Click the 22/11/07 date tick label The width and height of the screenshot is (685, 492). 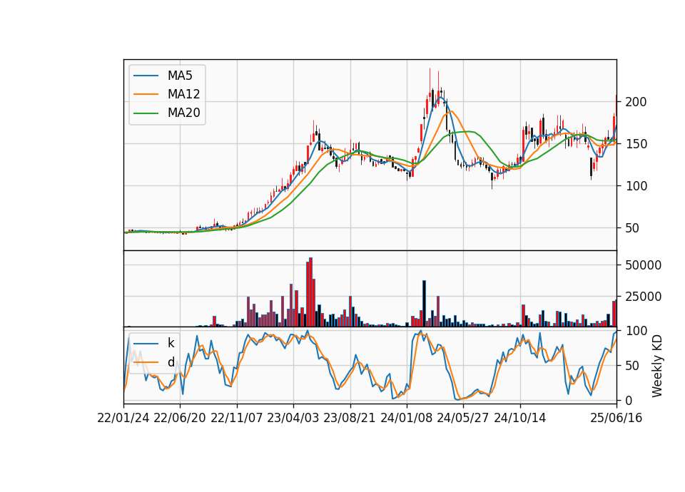coord(237,418)
